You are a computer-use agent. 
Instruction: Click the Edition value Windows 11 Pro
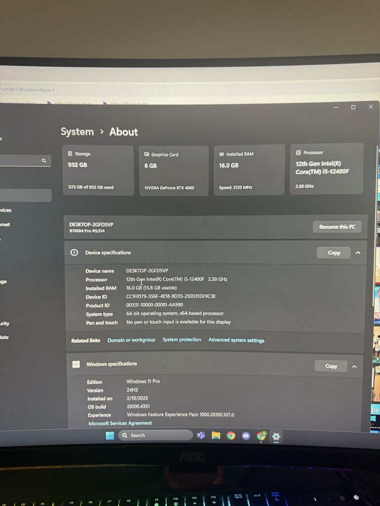[143, 381]
